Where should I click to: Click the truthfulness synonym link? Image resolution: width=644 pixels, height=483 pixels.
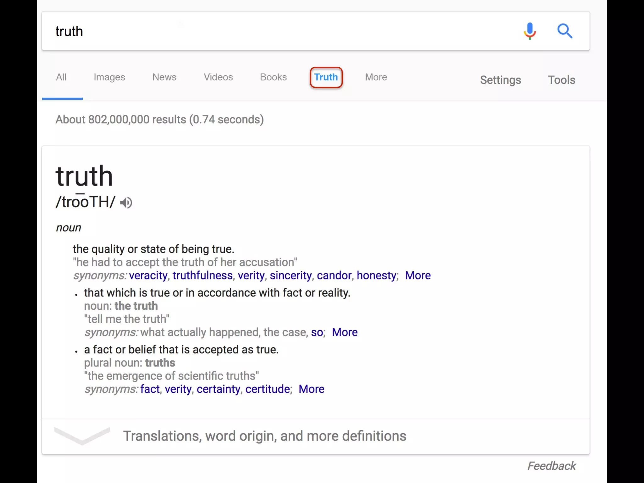203,275
